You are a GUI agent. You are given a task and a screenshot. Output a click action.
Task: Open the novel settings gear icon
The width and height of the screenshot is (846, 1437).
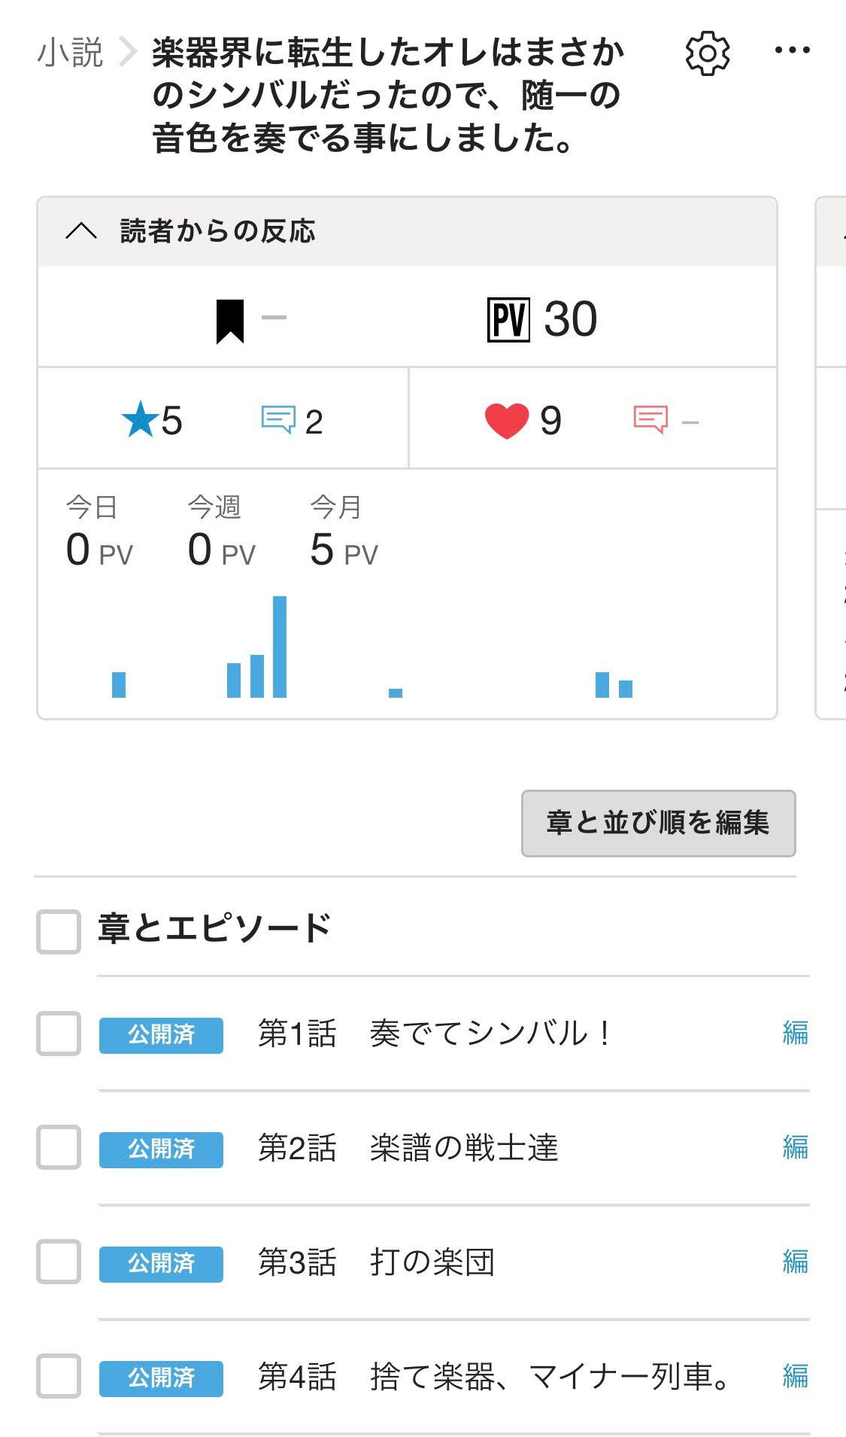pos(707,53)
